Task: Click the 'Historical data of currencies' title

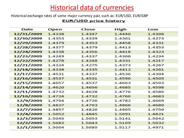Action: click(x=92, y=7)
